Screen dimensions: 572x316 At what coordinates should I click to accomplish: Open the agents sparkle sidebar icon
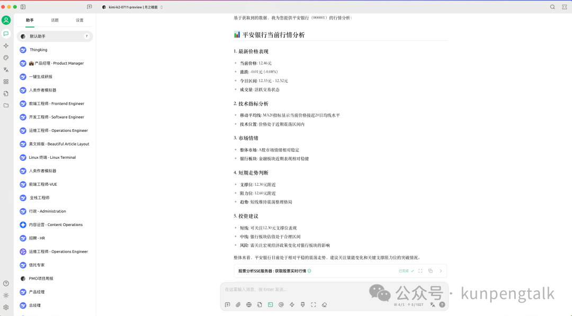pyautogui.click(x=6, y=46)
